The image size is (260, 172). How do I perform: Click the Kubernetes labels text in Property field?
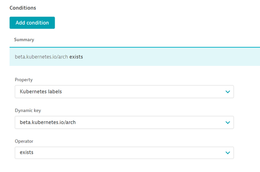[x=41, y=92]
